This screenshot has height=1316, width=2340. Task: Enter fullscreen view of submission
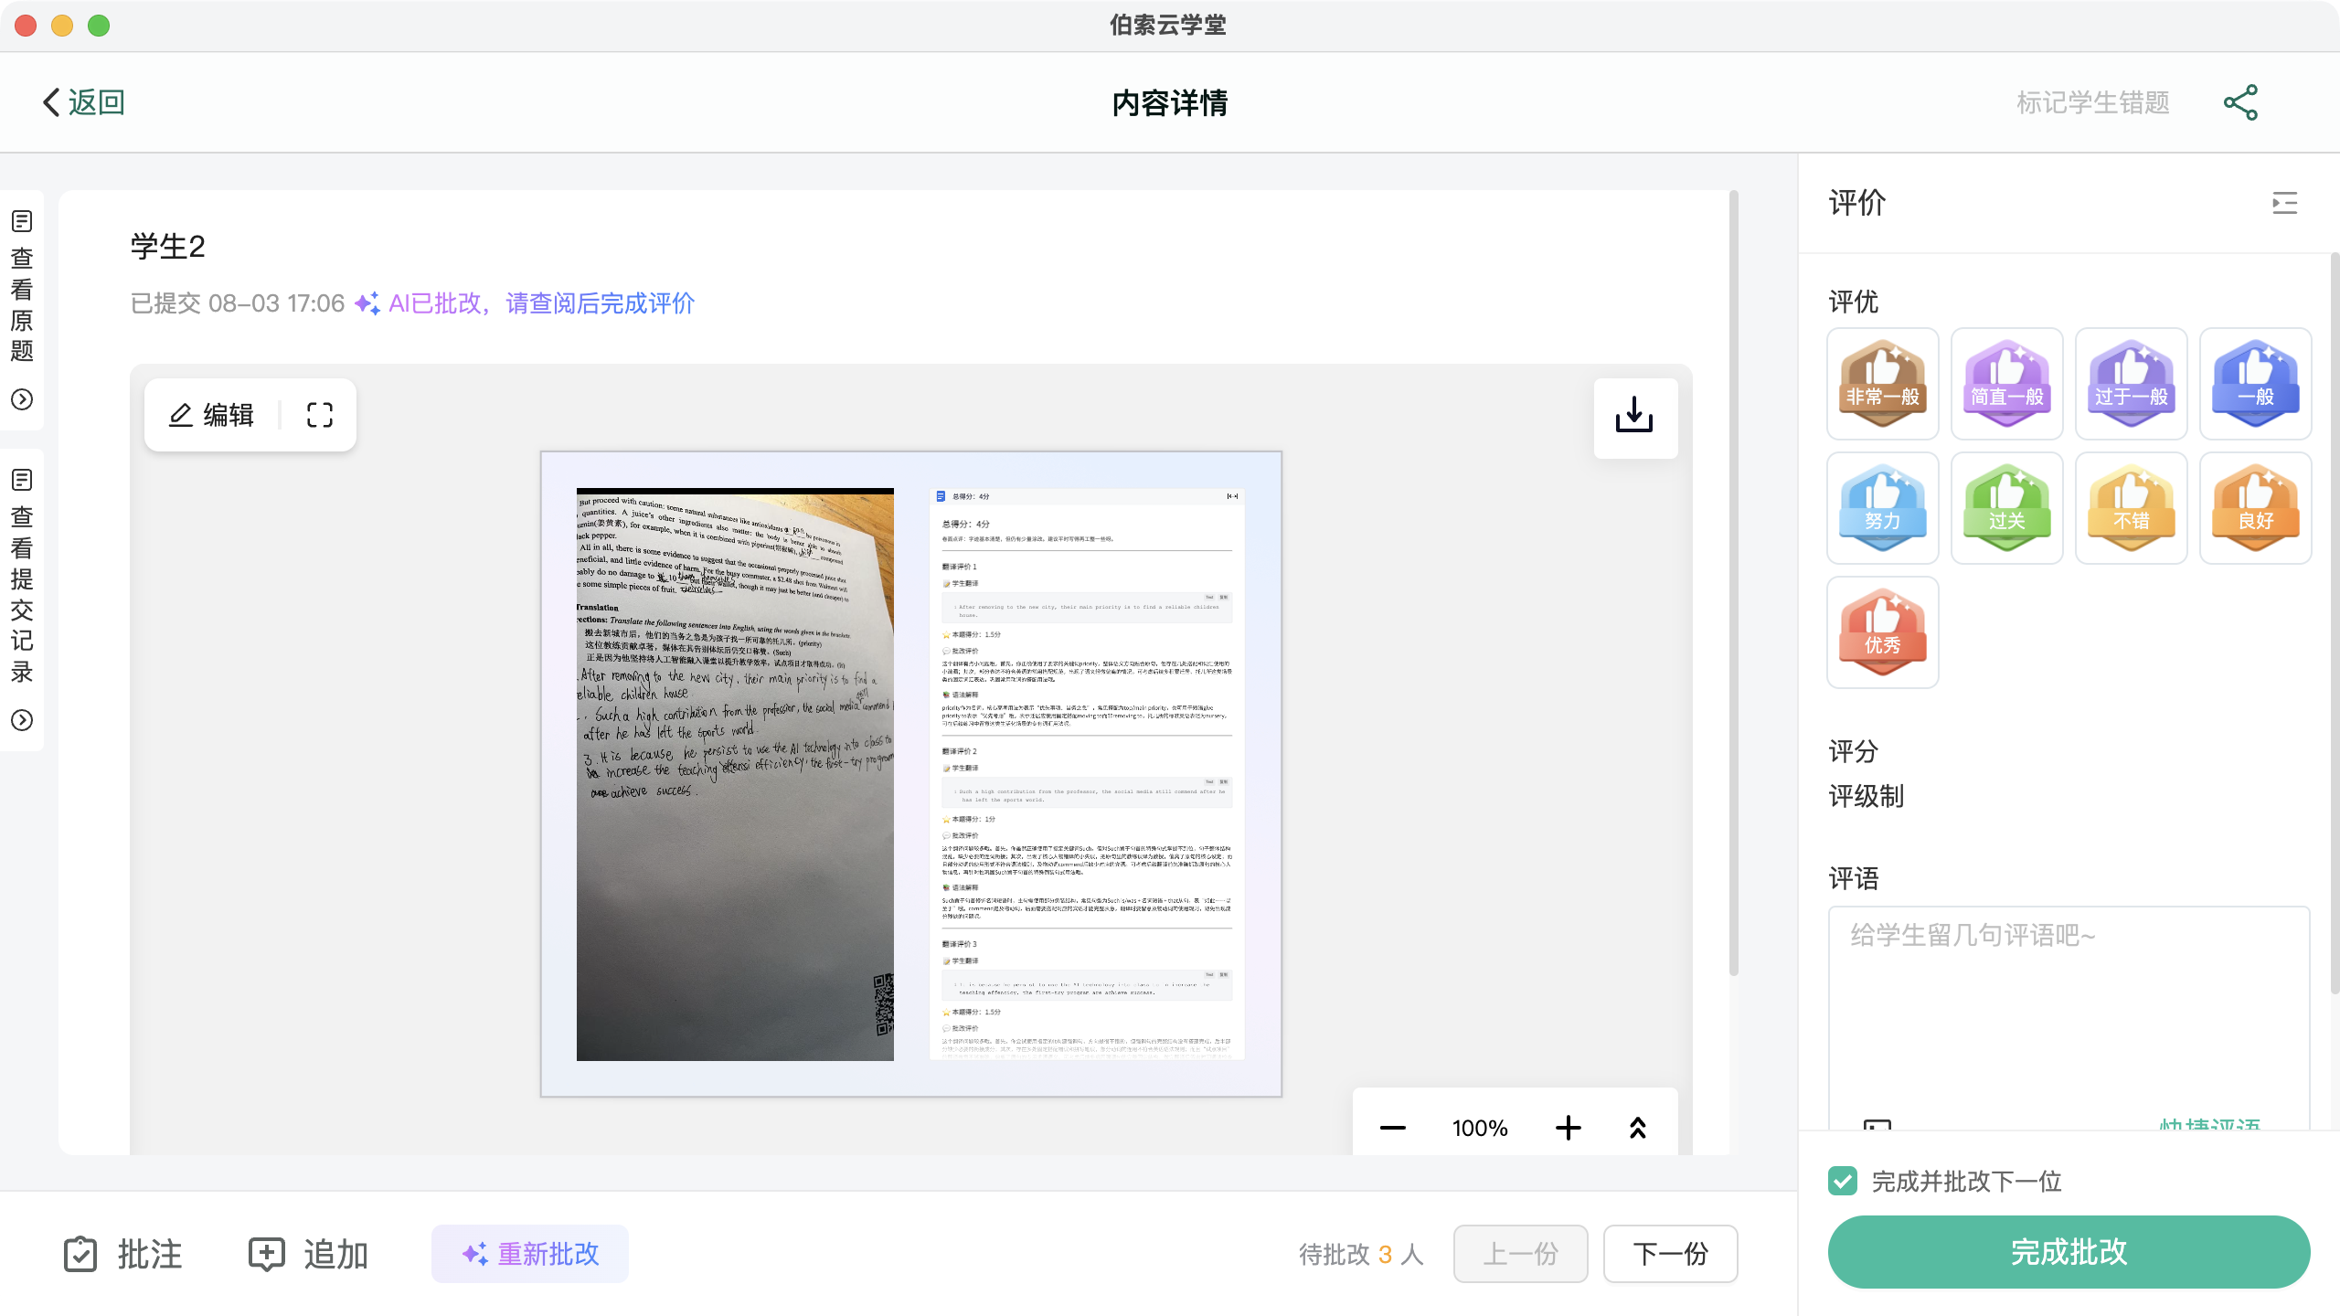(320, 415)
